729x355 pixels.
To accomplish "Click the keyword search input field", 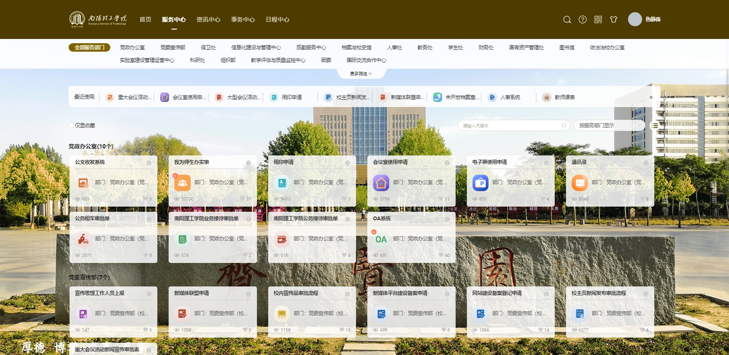I will pos(511,125).
